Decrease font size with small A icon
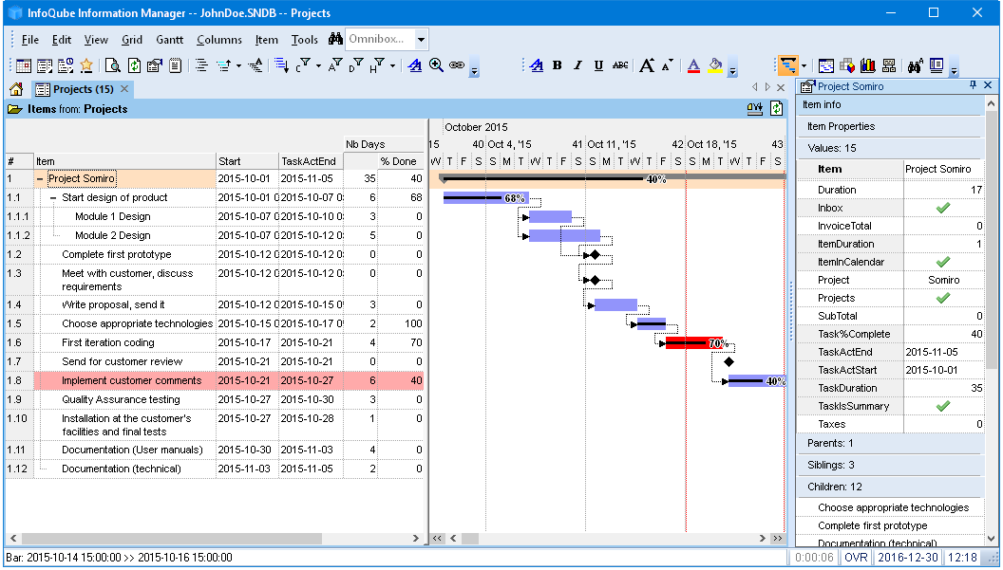The image size is (1003, 570). [x=667, y=65]
